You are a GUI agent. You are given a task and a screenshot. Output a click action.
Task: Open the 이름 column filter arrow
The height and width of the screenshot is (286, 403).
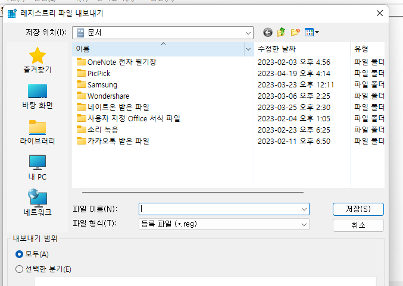point(248,49)
